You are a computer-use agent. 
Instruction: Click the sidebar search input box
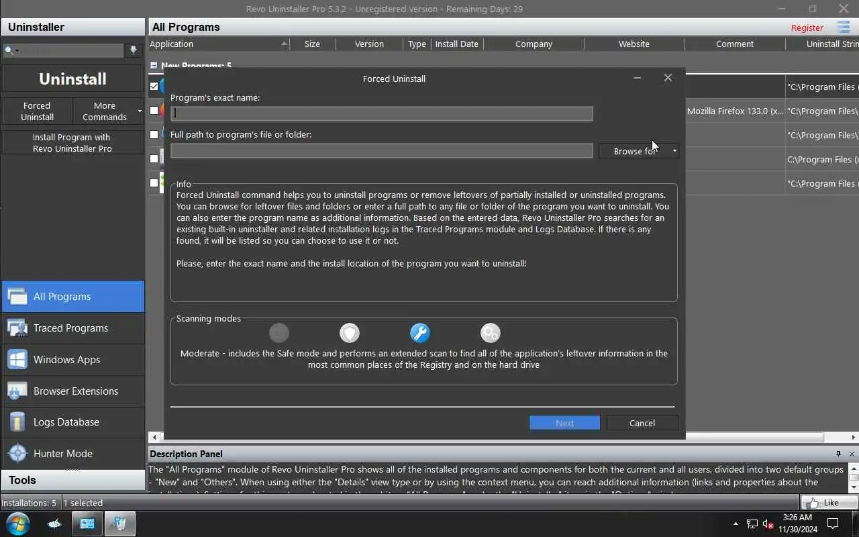click(72, 50)
